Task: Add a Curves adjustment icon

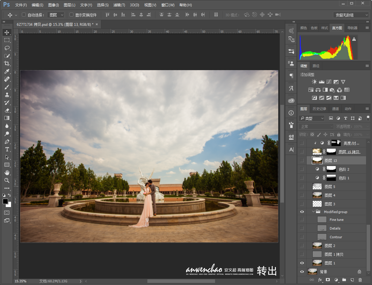Action: point(329,82)
